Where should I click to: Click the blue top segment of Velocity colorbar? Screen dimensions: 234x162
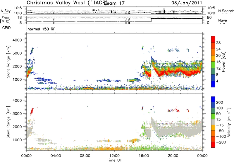[x=213, y=99]
